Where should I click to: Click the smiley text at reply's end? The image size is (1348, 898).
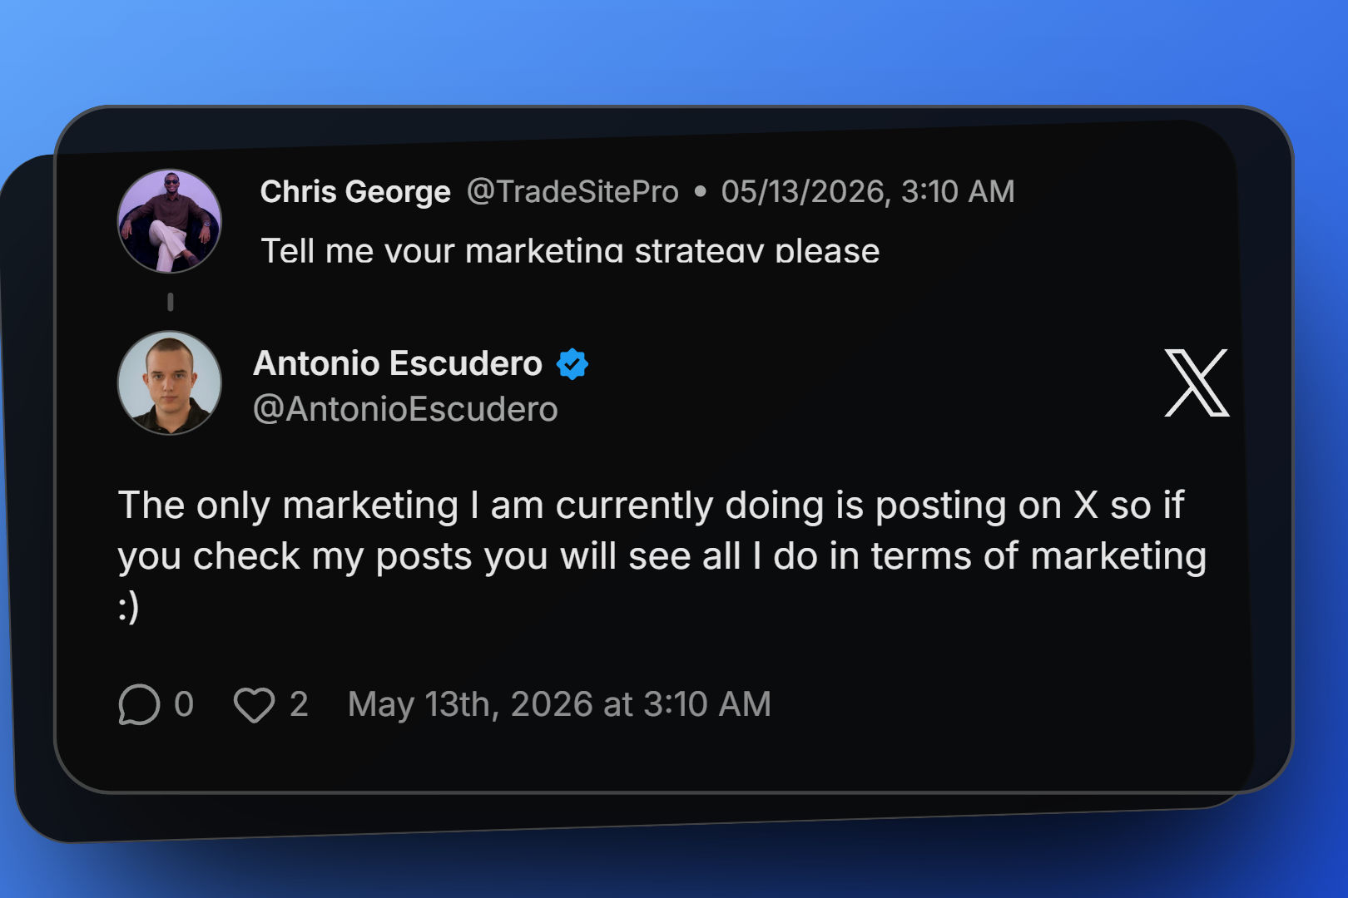tap(128, 607)
